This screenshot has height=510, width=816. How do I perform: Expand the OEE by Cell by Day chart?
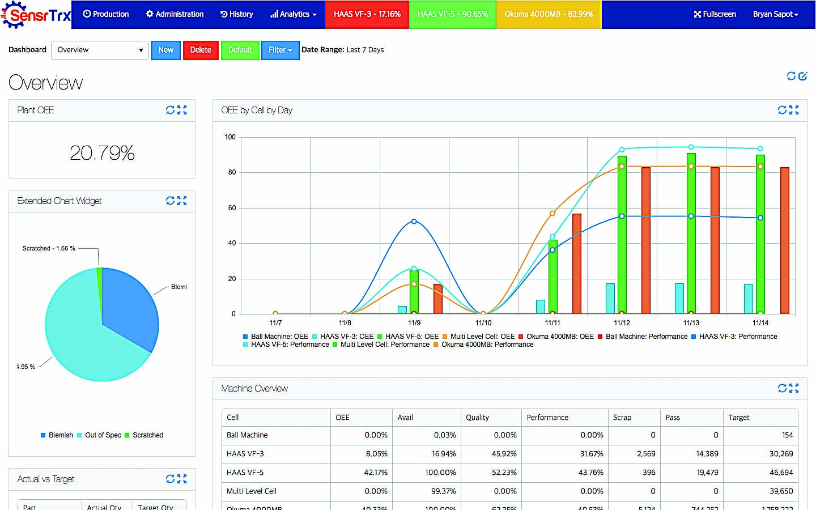point(794,110)
